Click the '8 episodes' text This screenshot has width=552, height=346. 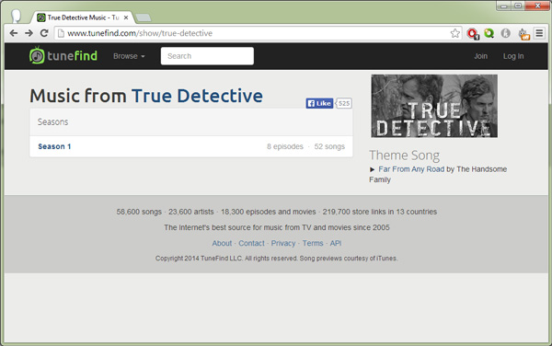(x=285, y=146)
